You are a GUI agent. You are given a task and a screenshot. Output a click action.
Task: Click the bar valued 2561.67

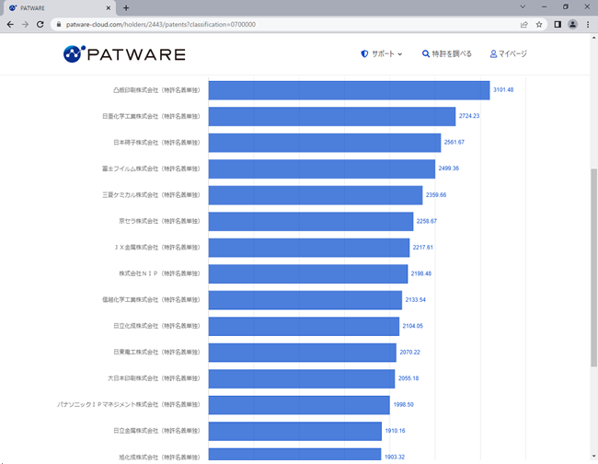click(x=325, y=143)
